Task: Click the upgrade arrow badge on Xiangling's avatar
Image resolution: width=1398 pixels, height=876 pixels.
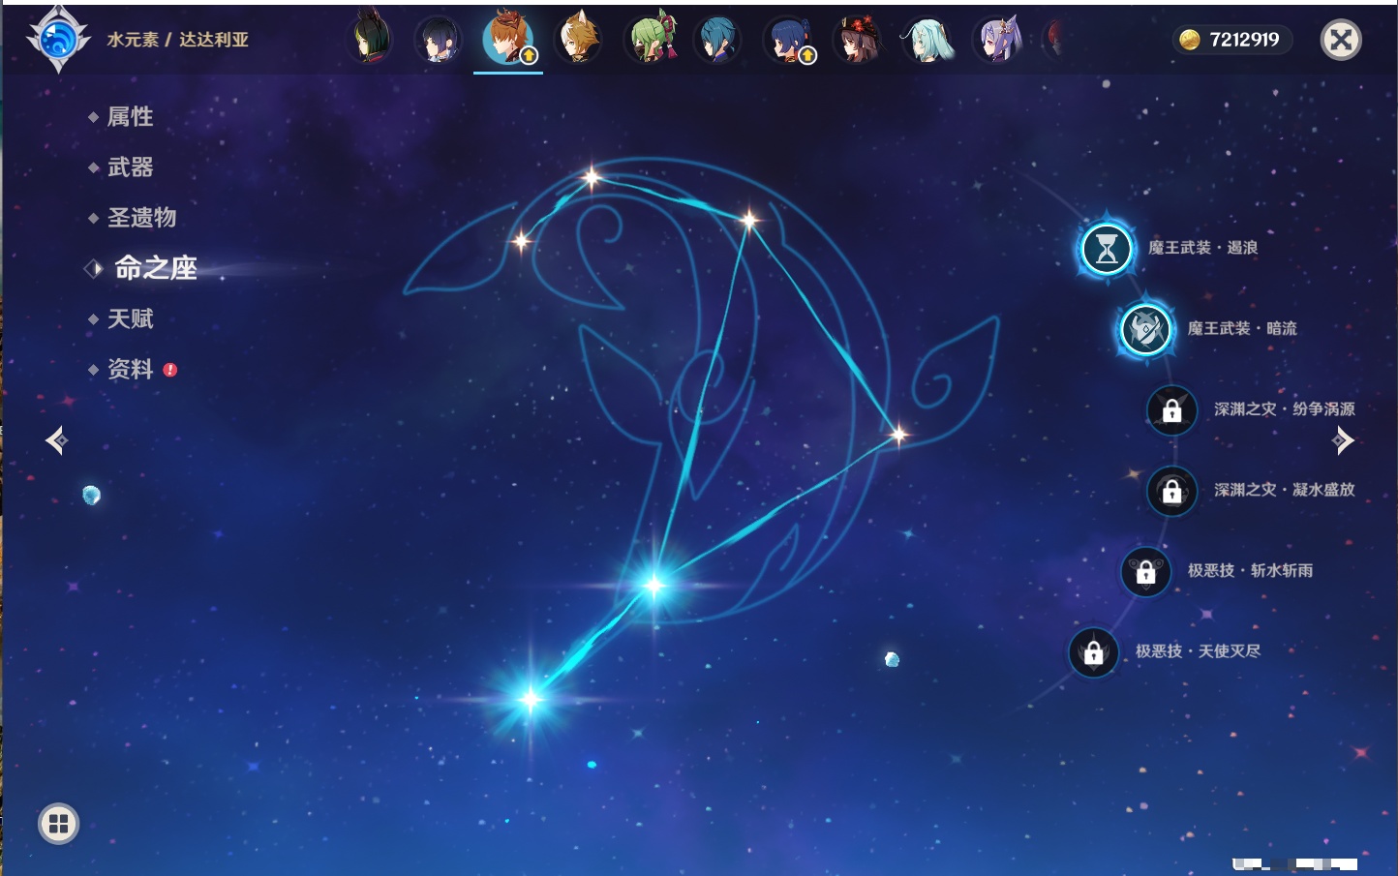Action: point(807,56)
